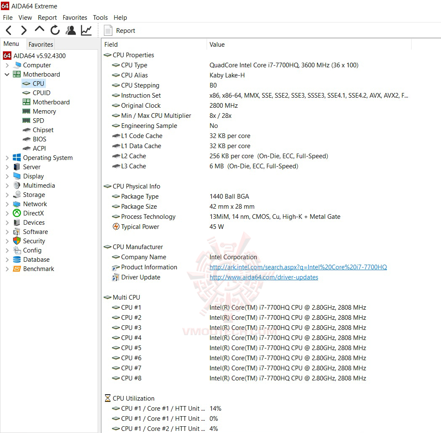Screen dimensions: 441x433
Task: Select the BIOS chip icon
Action: (27, 139)
